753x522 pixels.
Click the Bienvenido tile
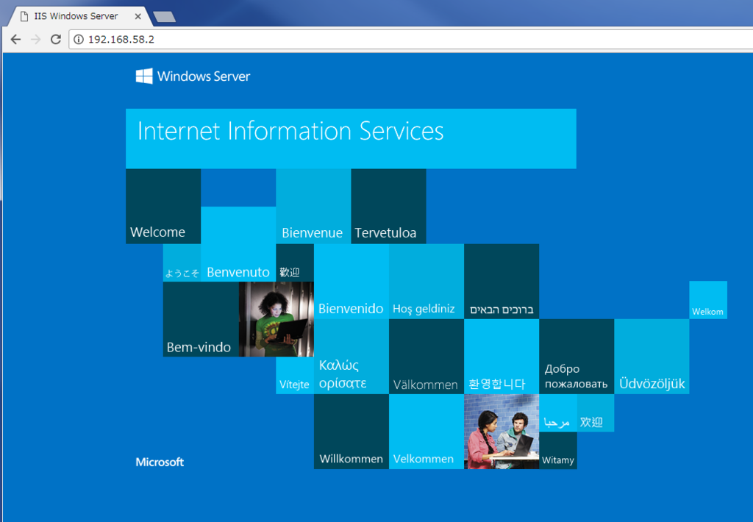coord(351,282)
